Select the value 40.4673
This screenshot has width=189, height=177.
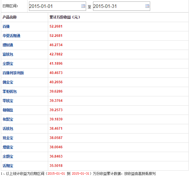tap(56, 73)
